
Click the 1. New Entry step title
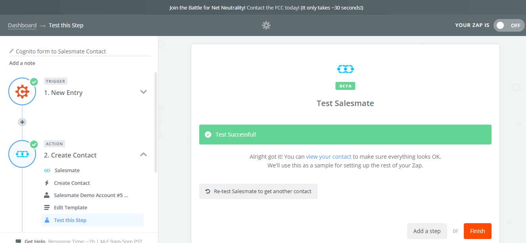pos(63,93)
